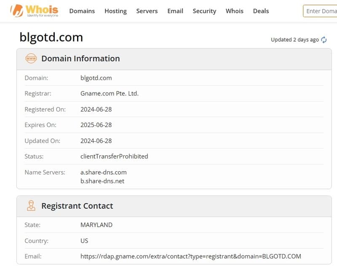Click the clientTransferProhibited status value

[114, 156]
